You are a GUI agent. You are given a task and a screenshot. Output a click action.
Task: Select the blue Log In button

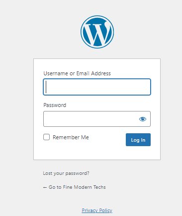[138, 140]
